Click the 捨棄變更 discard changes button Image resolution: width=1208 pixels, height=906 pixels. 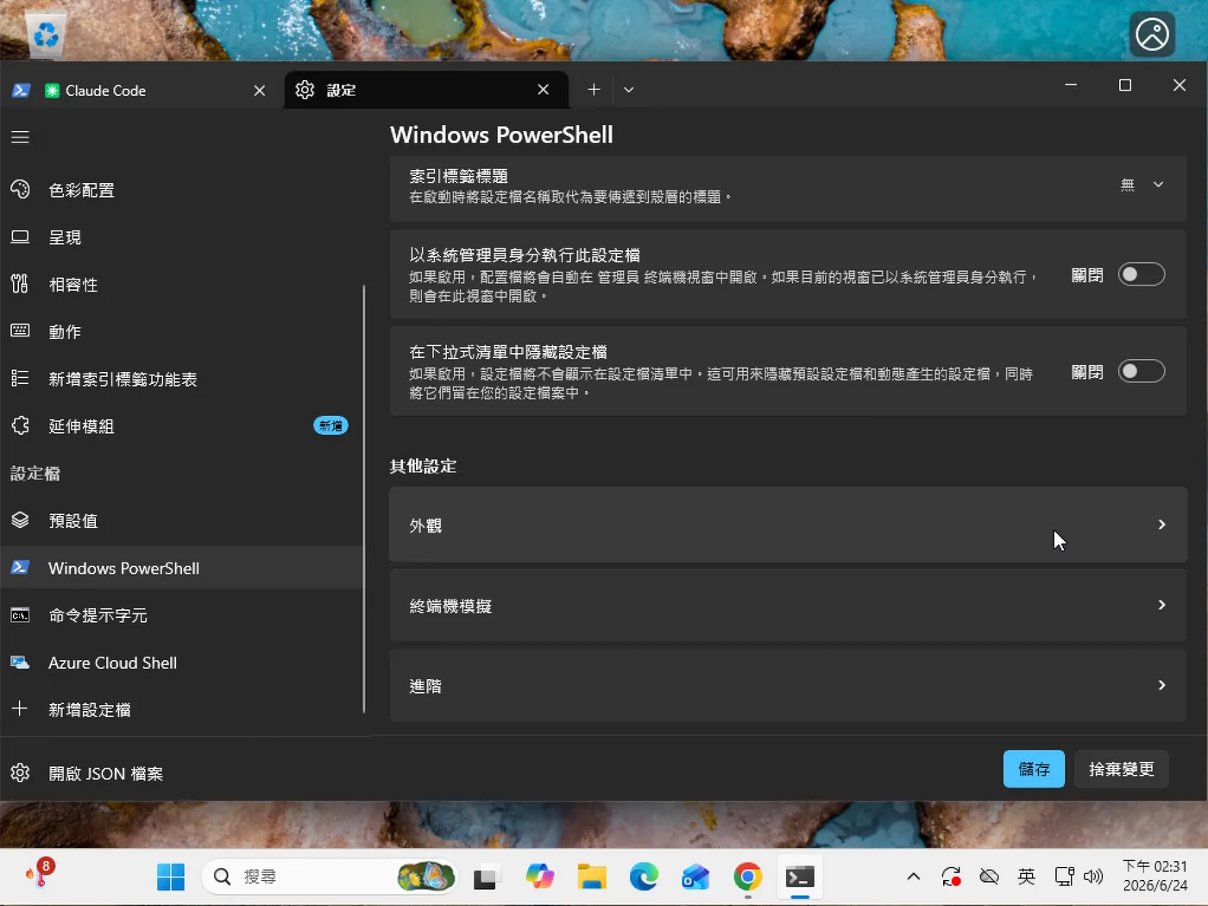tap(1122, 769)
